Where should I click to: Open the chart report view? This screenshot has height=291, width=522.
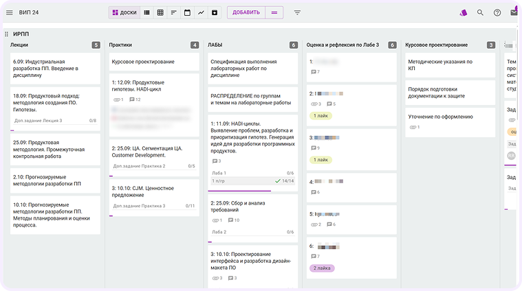(201, 12)
